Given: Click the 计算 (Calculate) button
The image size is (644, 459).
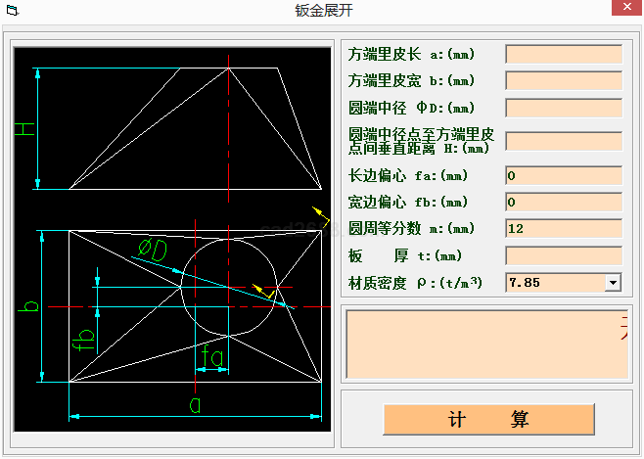Looking at the screenshot, I should [x=488, y=419].
